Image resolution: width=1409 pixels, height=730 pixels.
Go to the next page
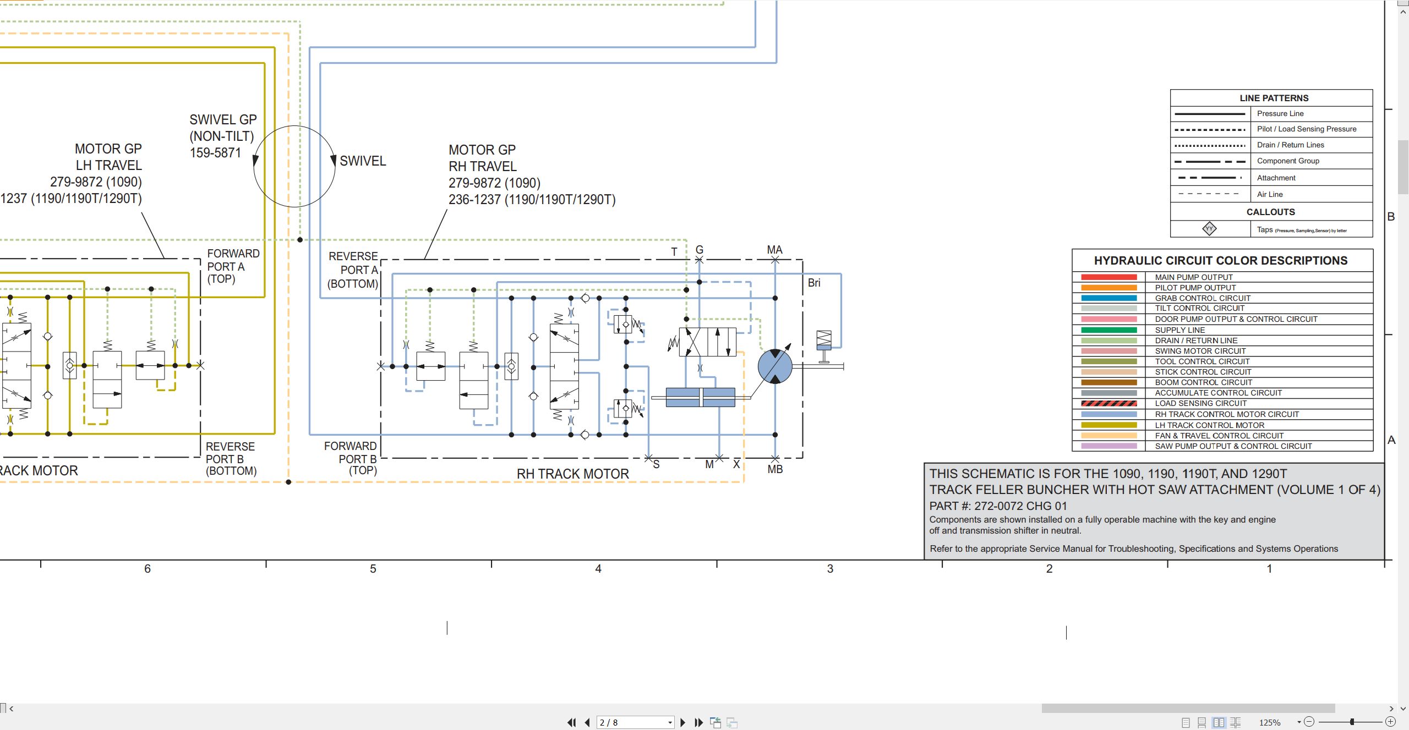683,722
